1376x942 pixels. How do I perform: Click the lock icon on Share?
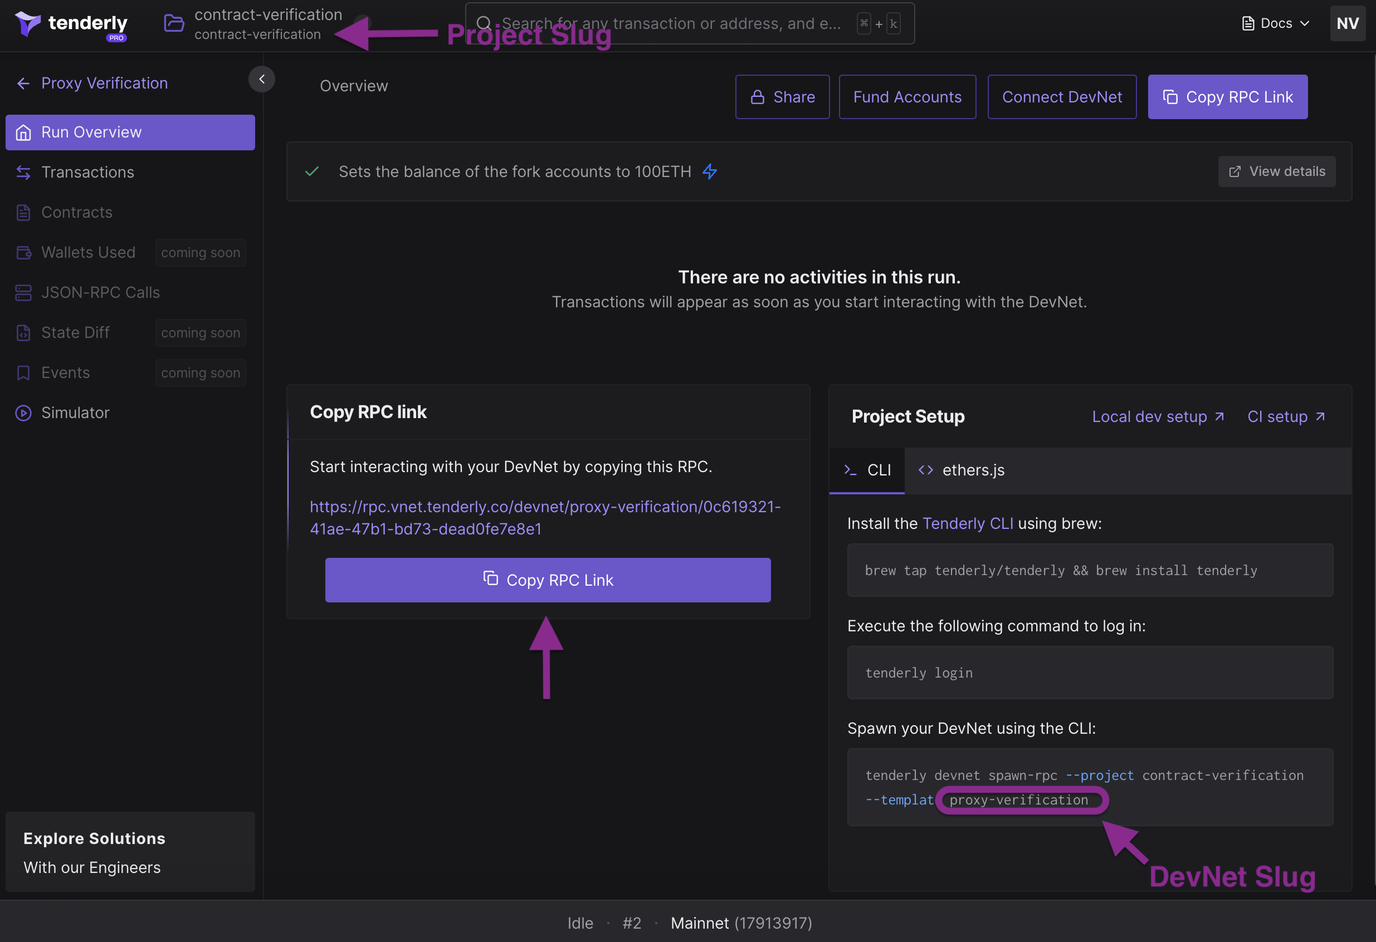point(757,97)
